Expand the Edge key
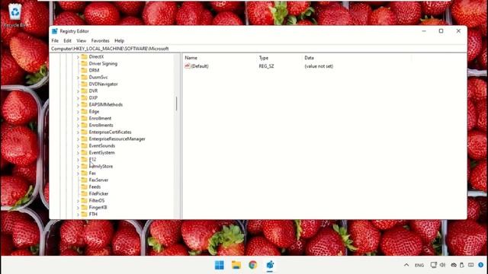 click(78, 112)
